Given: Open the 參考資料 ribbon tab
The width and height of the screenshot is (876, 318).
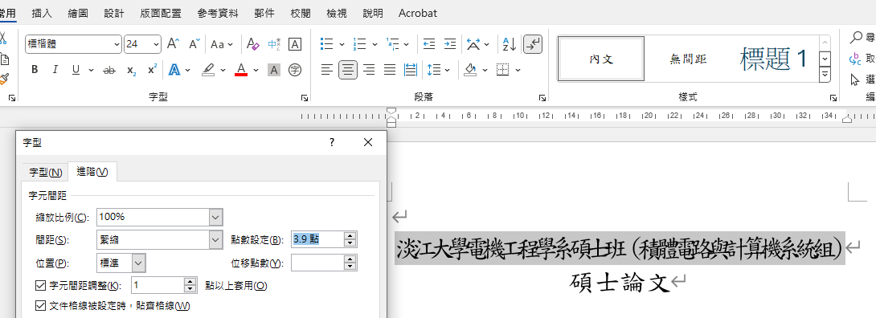Looking at the screenshot, I should tap(218, 13).
